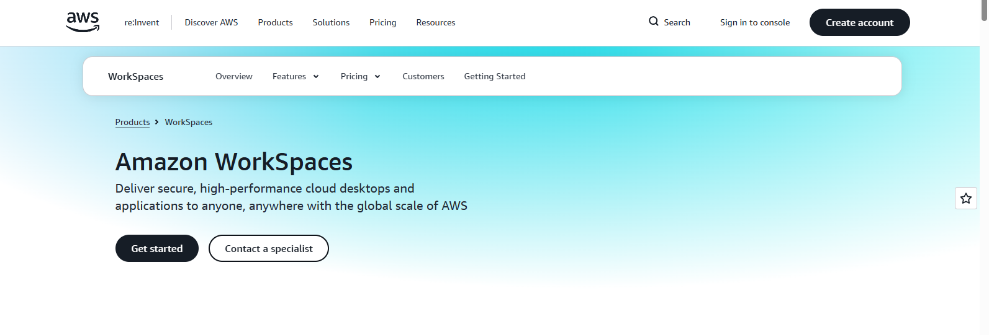This screenshot has width=989, height=335.
Task: Open the Products menu in top navigation
Action: pos(275,22)
